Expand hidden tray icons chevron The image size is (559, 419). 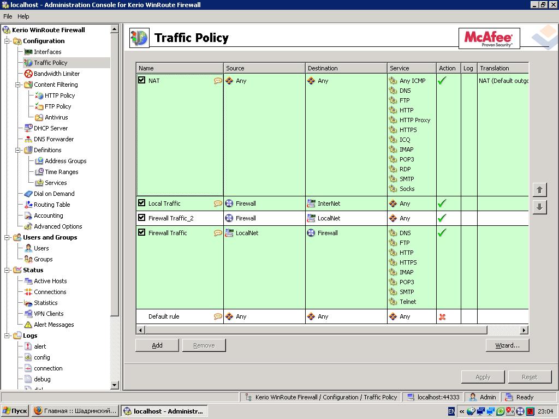pos(462,411)
